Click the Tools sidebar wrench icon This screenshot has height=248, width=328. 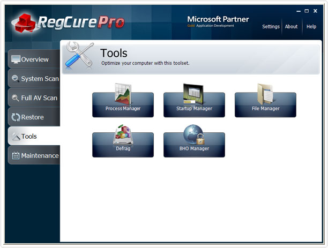point(16,137)
